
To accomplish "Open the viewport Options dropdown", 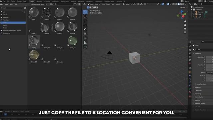I will [183, 7].
